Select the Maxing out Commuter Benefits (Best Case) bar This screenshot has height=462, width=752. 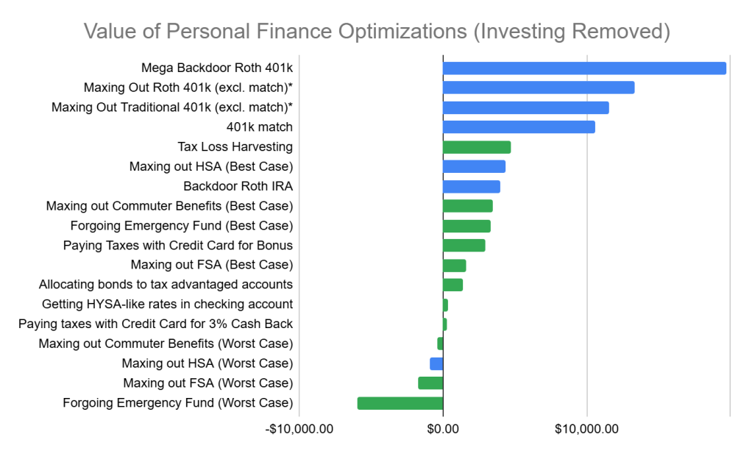[468, 206]
